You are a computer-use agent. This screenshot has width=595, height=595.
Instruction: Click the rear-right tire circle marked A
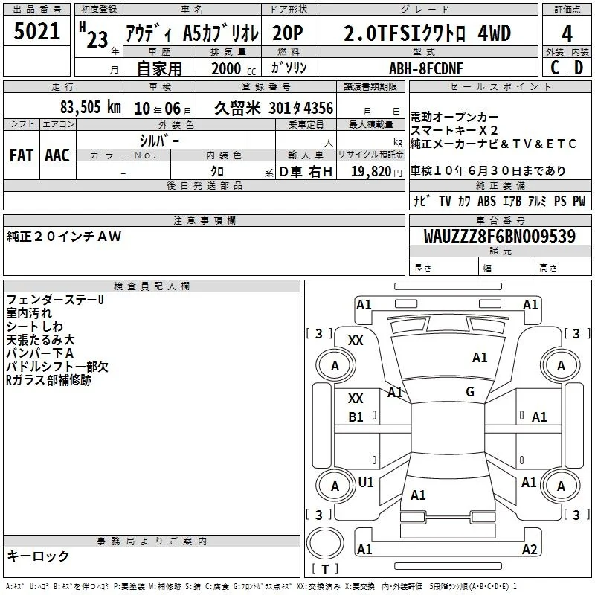561,486
